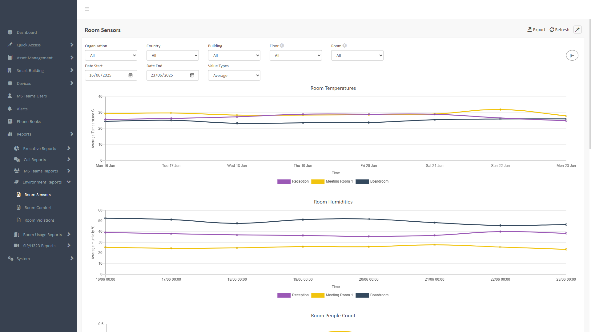Click the Floor info icon
Image resolution: width=591 pixels, height=332 pixels.
282,45
